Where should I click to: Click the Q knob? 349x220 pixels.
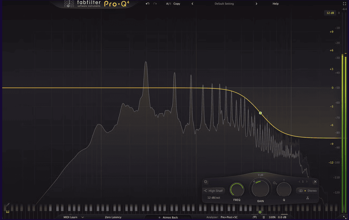[x=284, y=190]
